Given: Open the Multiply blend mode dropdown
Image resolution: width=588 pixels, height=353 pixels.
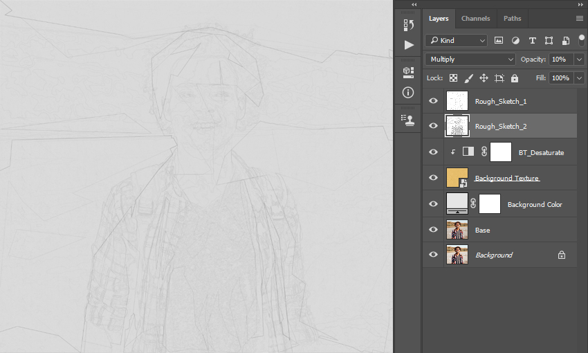Looking at the screenshot, I should click(470, 60).
